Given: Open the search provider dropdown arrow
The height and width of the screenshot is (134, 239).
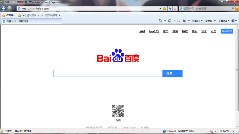Looking at the screenshot, I should (237, 9).
